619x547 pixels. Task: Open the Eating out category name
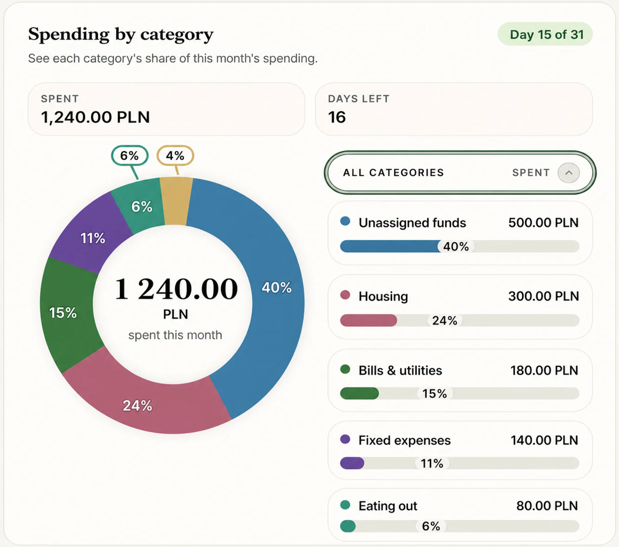tap(387, 506)
